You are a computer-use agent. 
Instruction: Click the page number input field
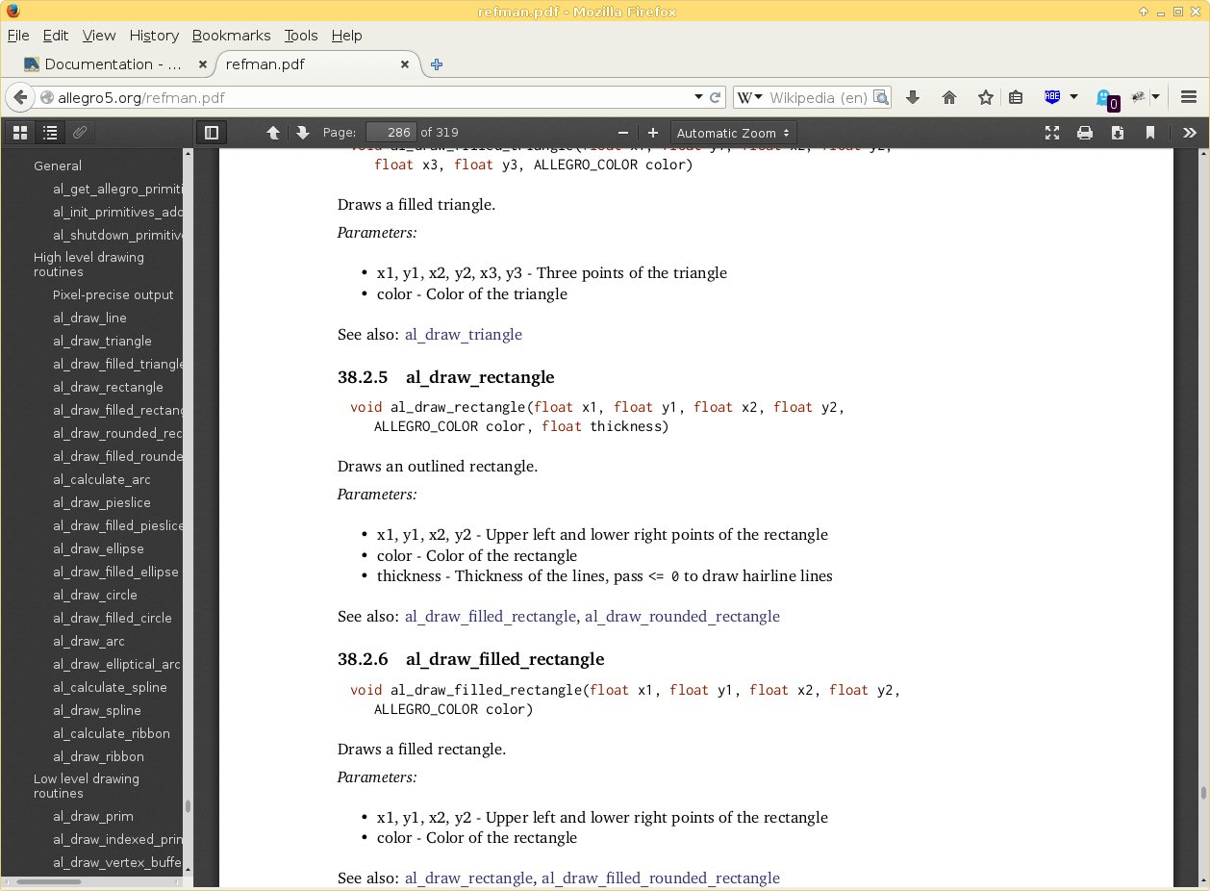tap(390, 133)
